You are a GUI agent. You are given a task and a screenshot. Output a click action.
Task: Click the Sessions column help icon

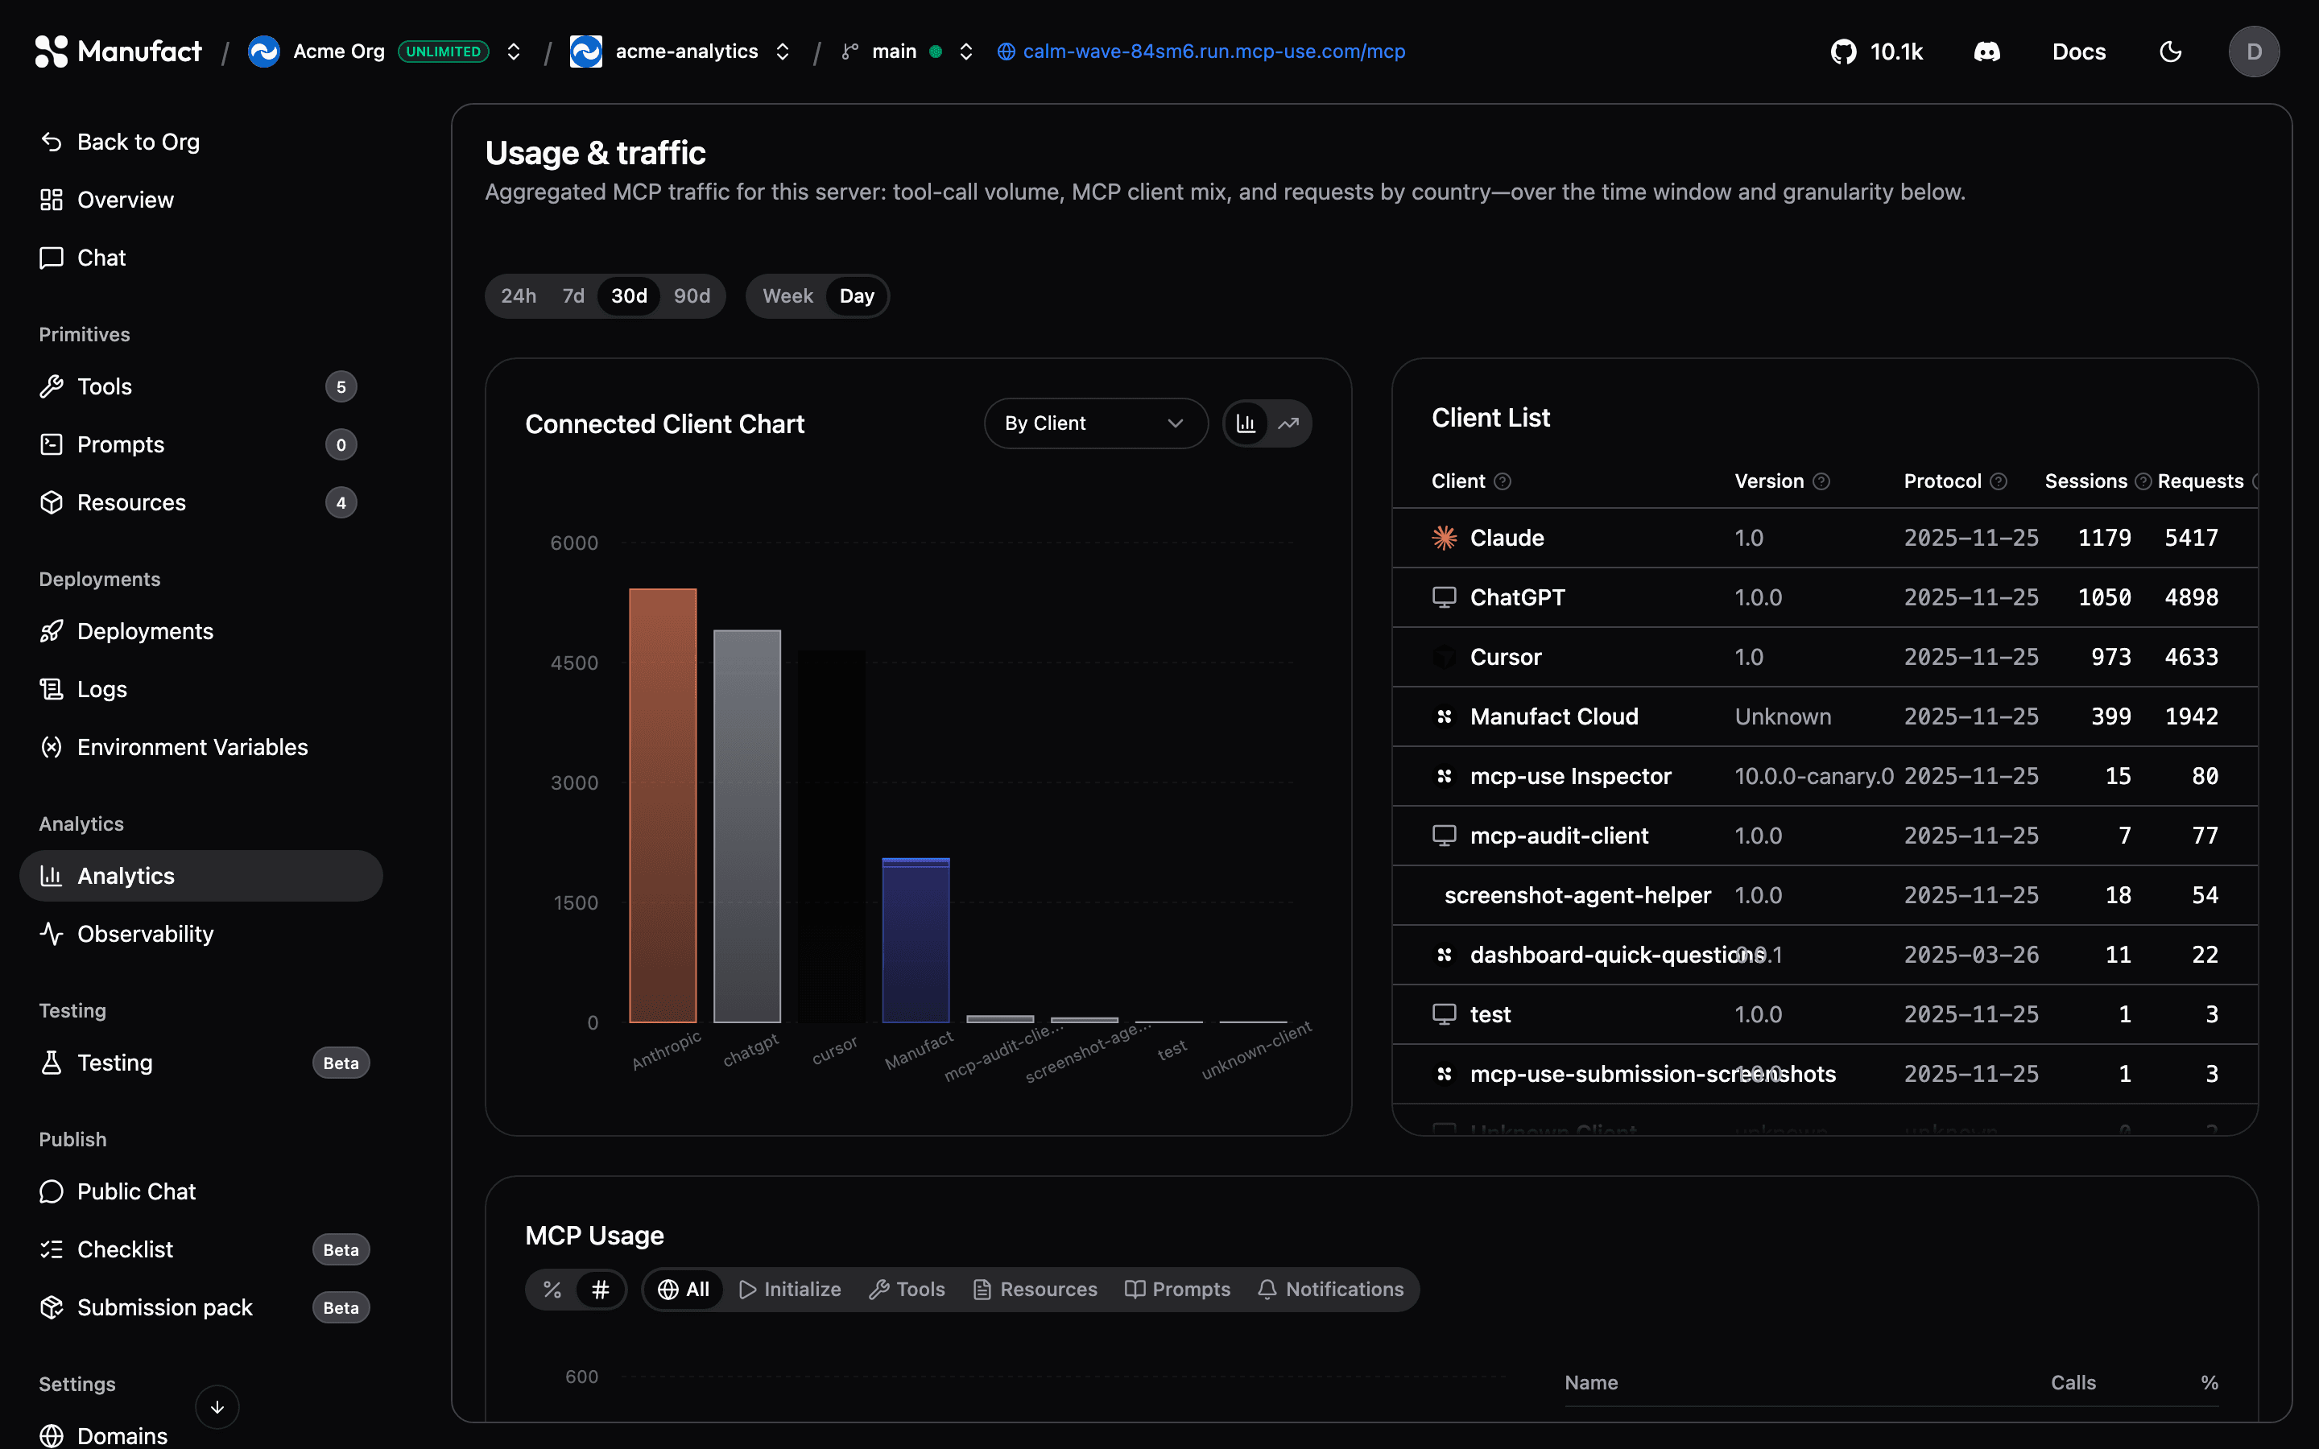point(2143,482)
